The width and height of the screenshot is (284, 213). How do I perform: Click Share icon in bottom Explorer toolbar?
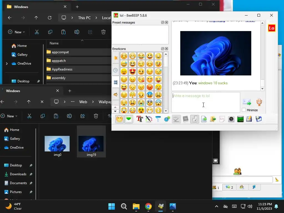pyautogui.click(x=83, y=116)
